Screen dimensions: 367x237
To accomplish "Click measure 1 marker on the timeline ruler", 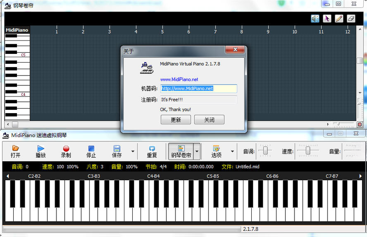I will (x=57, y=31).
